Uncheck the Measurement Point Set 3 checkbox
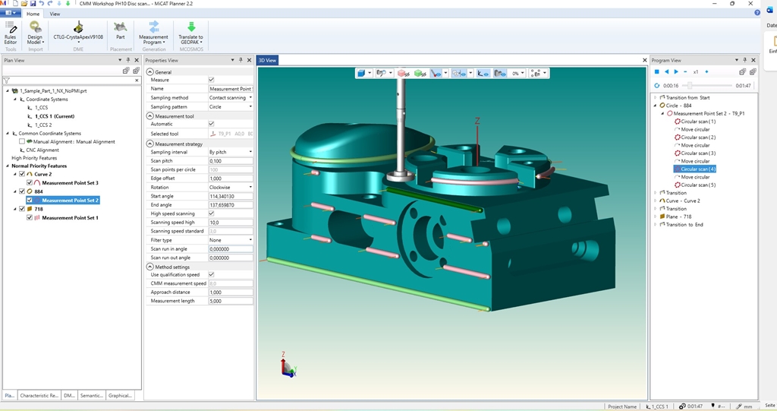Screen dimensions: 777x411 [x=30, y=183]
